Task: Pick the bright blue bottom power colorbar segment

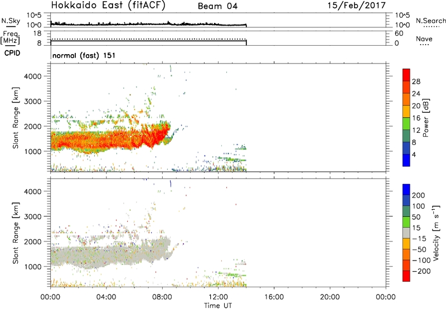Action: tap(406, 160)
